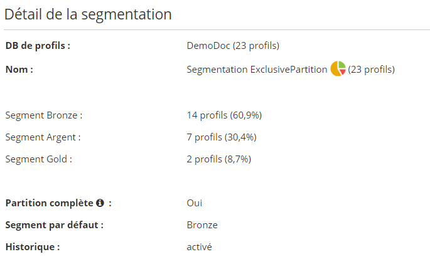
Task: Click the info icon next to Partition complète
Action: 100,203
